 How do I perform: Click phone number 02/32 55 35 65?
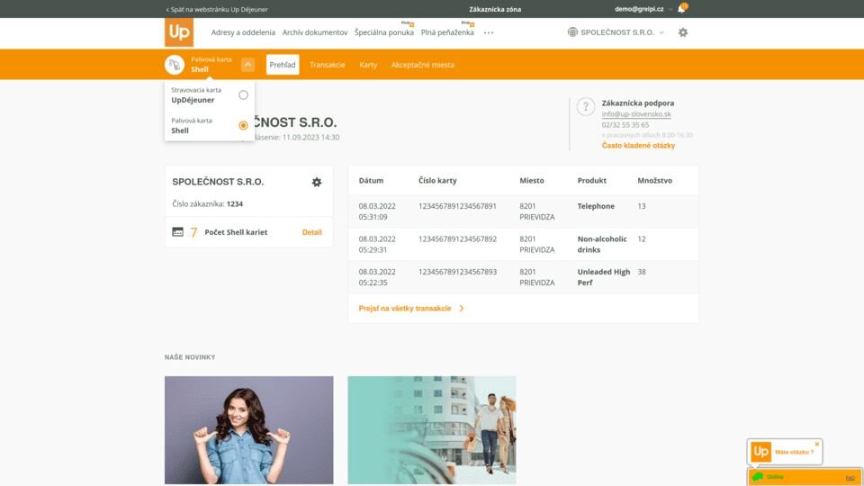pos(625,125)
